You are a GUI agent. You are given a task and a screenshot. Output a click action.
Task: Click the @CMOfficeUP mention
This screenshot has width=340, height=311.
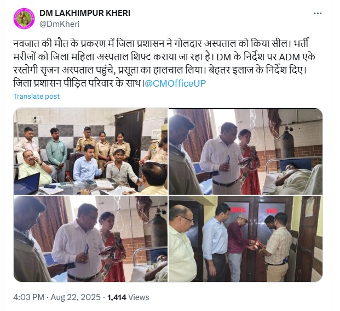click(175, 83)
